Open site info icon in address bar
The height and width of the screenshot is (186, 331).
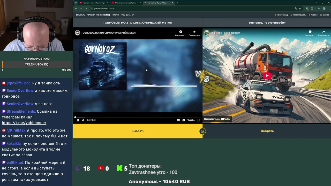pyautogui.click(x=92, y=9)
